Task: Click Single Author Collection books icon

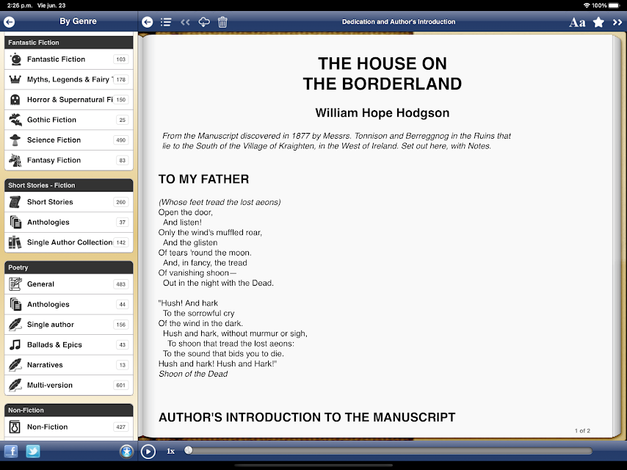Action: coord(15,242)
